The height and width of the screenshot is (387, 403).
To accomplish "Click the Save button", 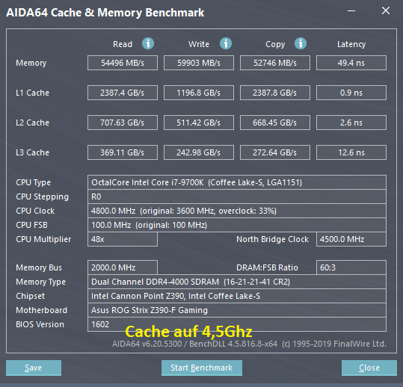I will [x=34, y=368].
